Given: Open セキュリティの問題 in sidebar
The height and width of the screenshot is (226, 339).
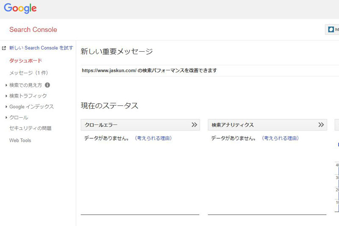Looking at the screenshot, I should [x=30, y=128].
